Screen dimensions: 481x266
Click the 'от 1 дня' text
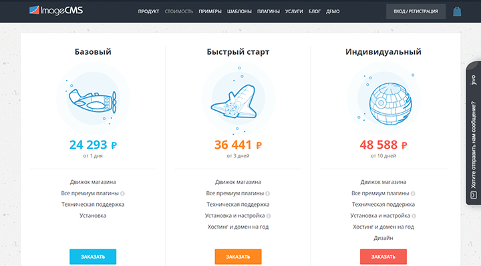[93, 156]
